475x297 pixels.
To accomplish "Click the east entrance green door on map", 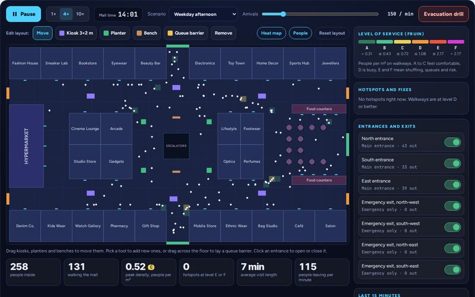I will tap(347, 144).
